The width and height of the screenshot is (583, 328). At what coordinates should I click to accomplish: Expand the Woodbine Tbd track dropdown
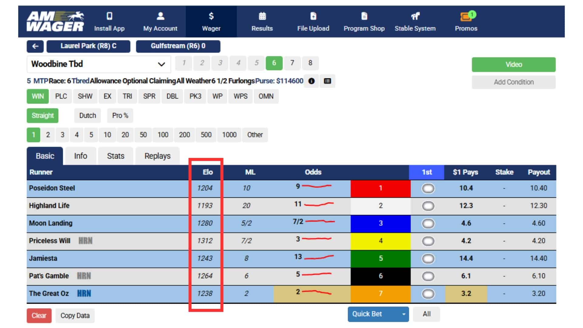pos(161,64)
